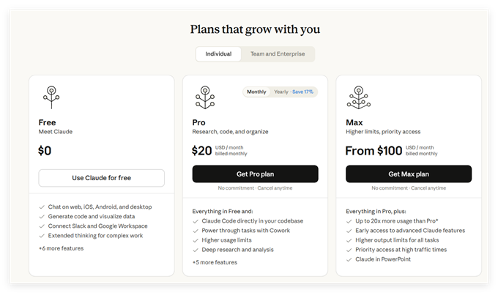Expand +6 more features in Free plan
The width and height of the screenshot is (498, 293).
coord(61,248)
